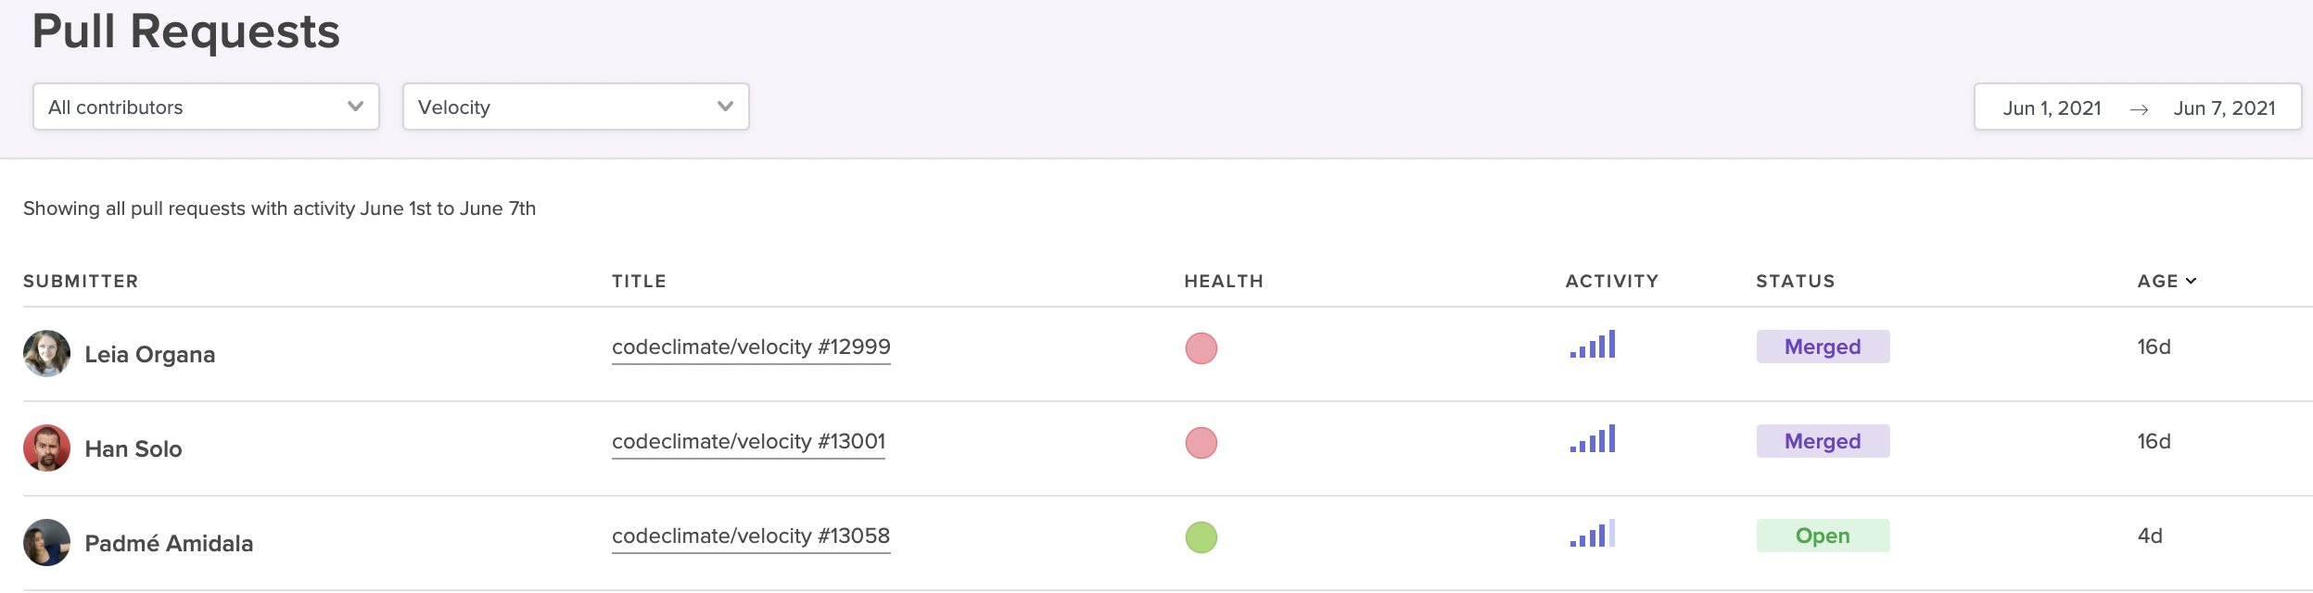
Task: Select the Submitter column header
Action: (82, 281)
